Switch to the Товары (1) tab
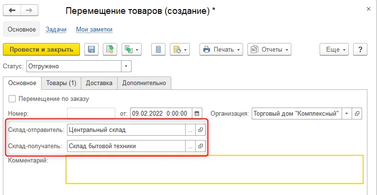 click(x=61, y=83)
